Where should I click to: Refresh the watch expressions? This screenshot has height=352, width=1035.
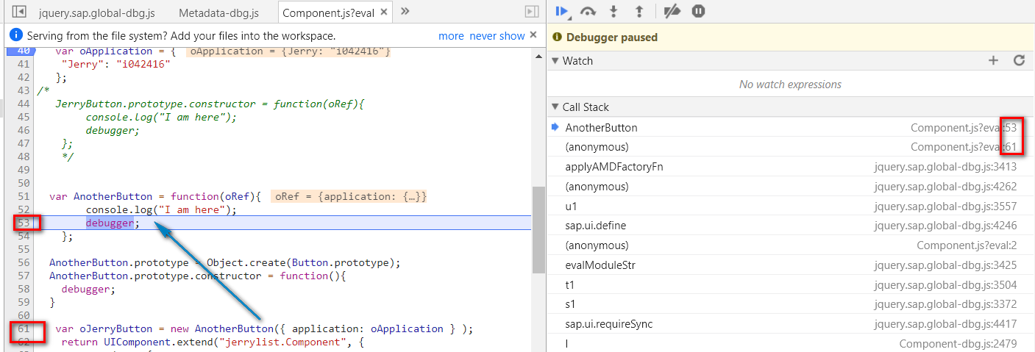point(1019,61)
